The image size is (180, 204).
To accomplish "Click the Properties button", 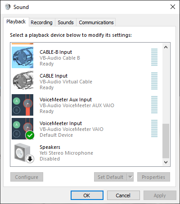I will click(x=153, y=177).
